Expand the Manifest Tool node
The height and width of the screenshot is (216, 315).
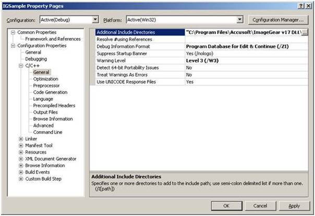(21, 146)
